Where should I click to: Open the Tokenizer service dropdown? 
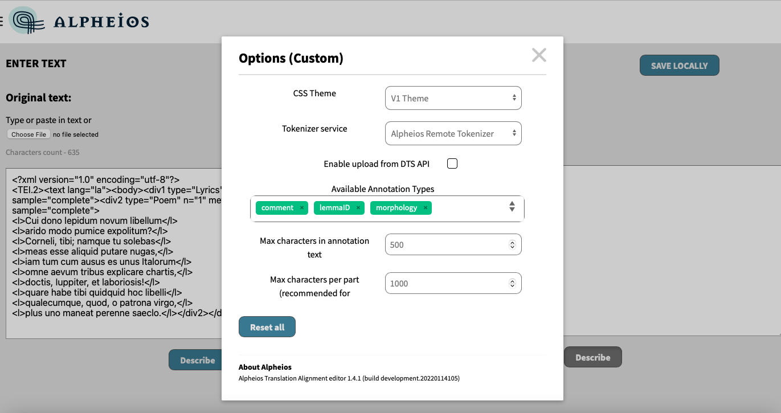pyautogui.click(x=453, y=133)
